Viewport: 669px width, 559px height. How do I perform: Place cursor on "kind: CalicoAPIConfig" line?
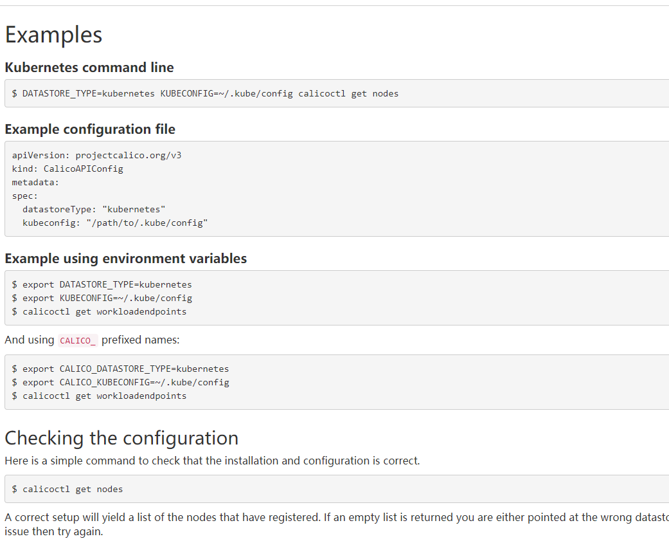67,169
